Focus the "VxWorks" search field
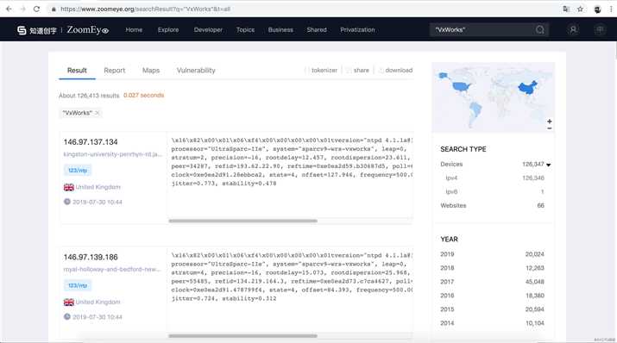The height and width of the screenshot is (343, 617). point(482,29)
